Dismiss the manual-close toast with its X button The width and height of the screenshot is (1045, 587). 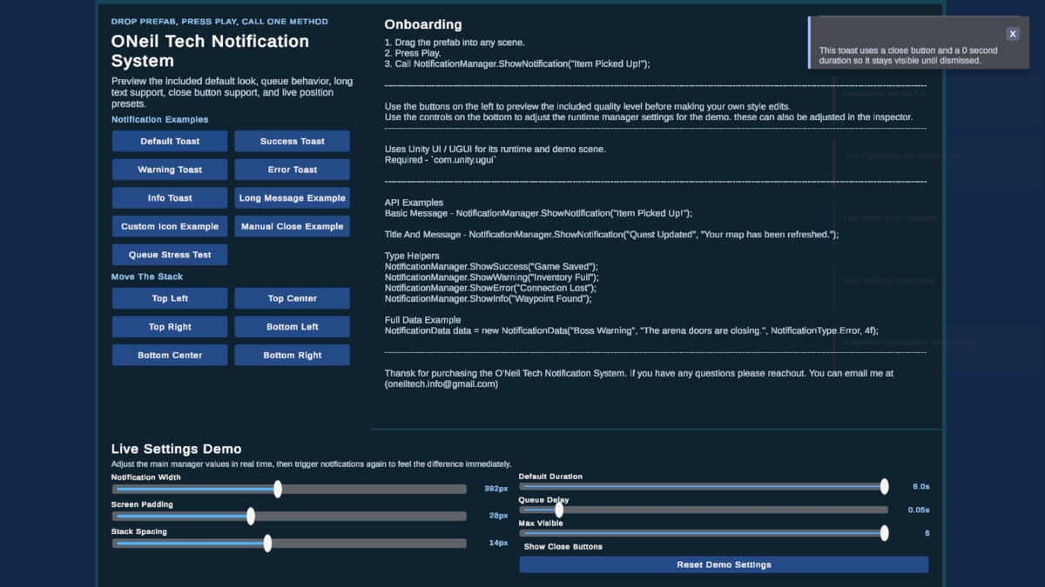pos(1013,34)
